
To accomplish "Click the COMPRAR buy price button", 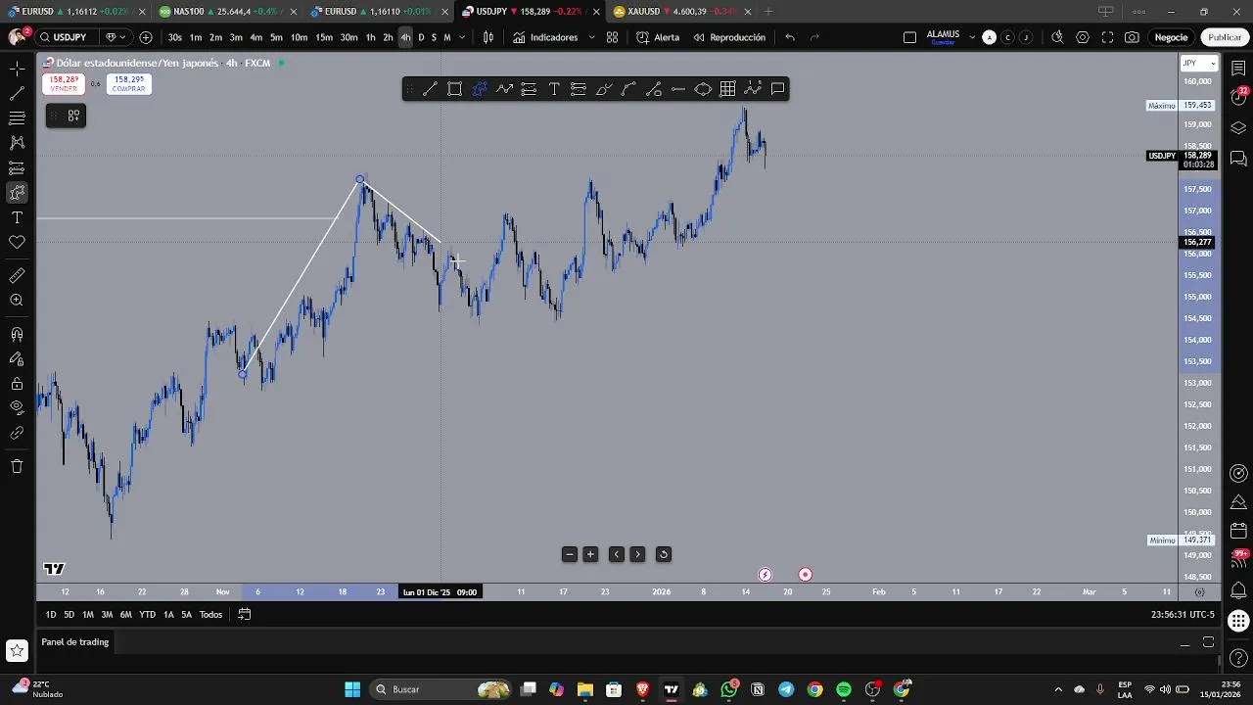I will click(129, 84).
